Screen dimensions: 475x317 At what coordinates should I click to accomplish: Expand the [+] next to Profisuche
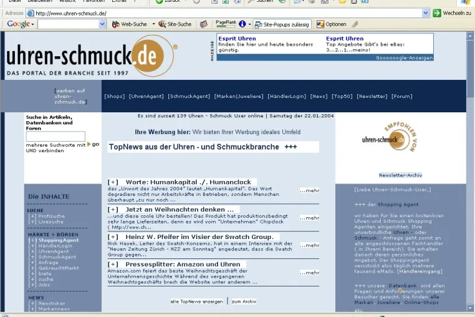pos(32,216)
